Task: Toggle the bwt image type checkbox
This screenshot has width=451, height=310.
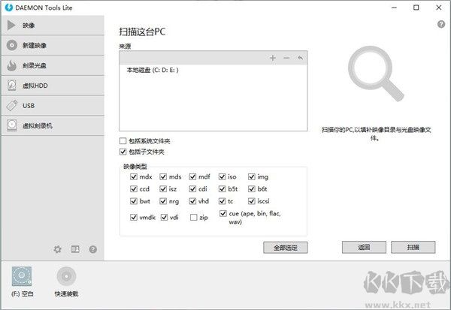Action: (x=134, y=201)
